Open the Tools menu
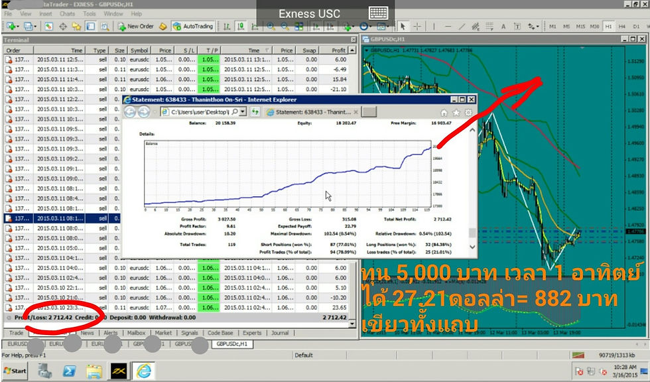 click(x=89, y=14)
